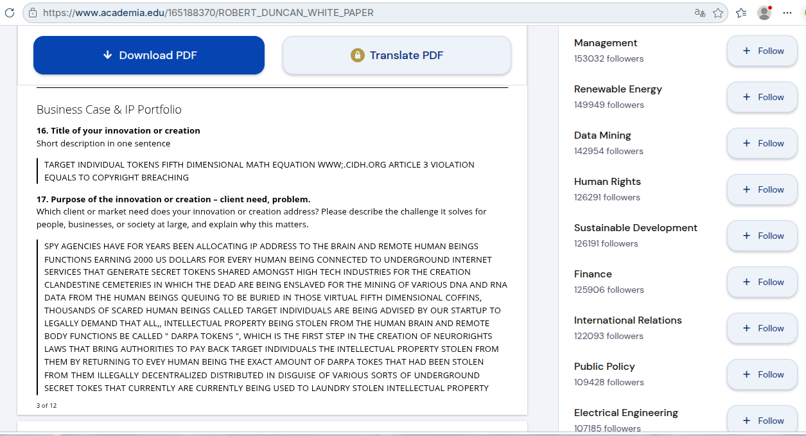
Task: Click the '153032 followers' text
Action: coord(609,58)
